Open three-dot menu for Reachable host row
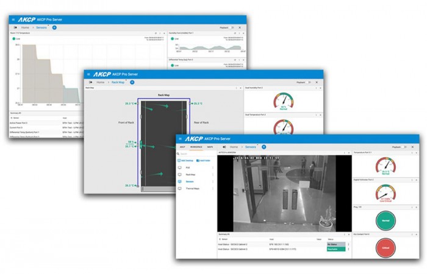Viewport: 427px width, 274px height. pos(348,249)
